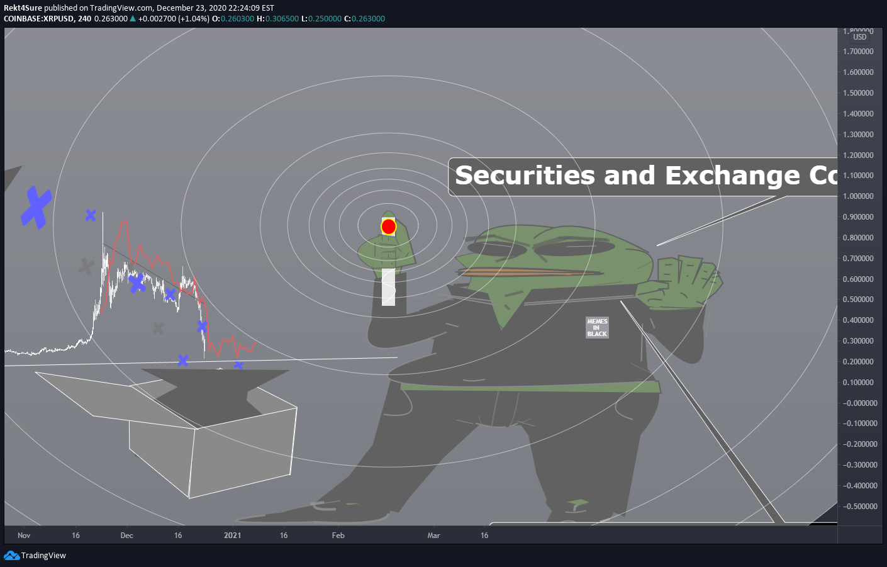The height and width of the screenshot is (567, 887).
Task: Click the open value O:0.260300
Action: point(233,18)
